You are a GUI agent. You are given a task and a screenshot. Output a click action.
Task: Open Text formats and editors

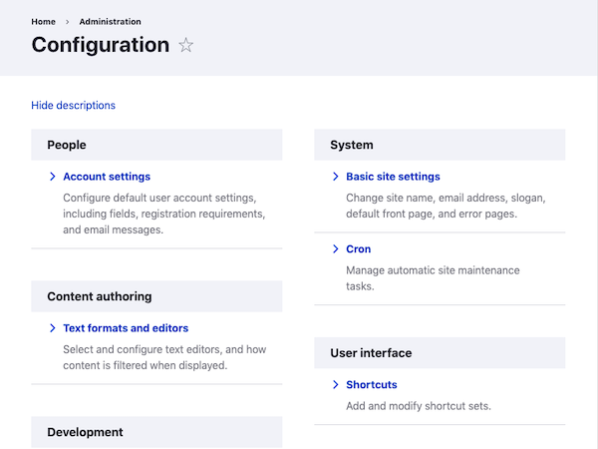point(126,328)
